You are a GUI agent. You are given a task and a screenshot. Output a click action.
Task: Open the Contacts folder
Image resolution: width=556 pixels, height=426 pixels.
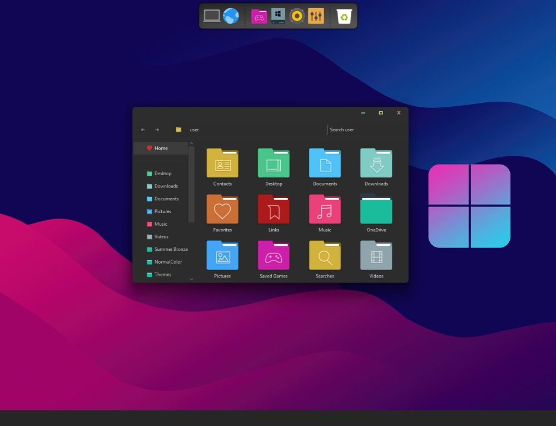(x=222, y=164)
